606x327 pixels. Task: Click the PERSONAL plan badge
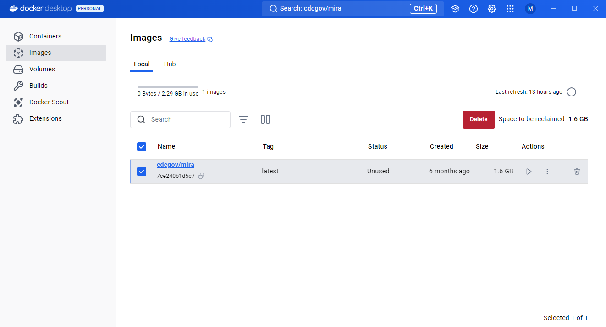pos(90,9)
